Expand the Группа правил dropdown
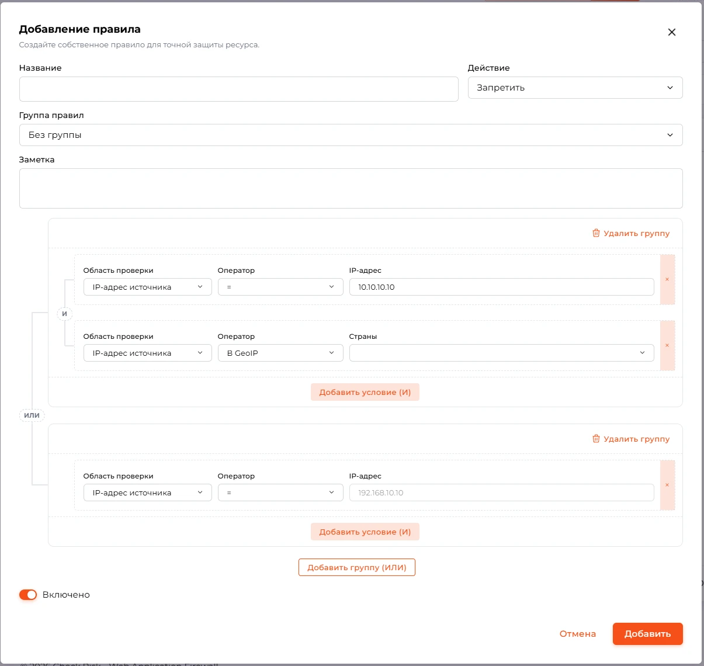The width and height of the screenshot is (704, 666). [x=351, y=135]
